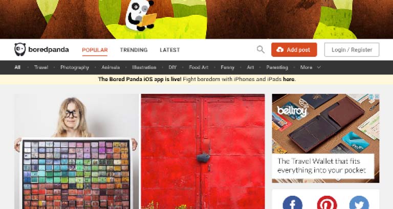Image resolution: width=393 pixels, height=209 pixels.
Task: Expand the More categories dropdown
Action: [310, 67]
